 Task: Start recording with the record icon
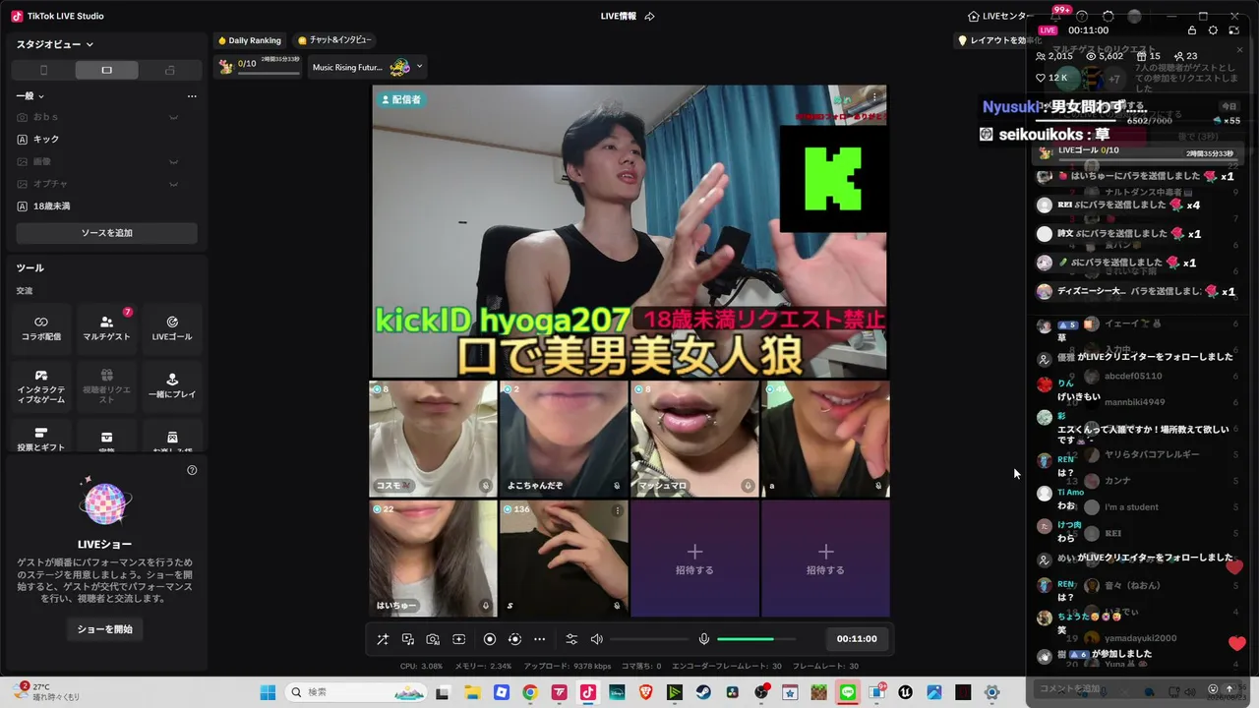tap(490, 639)
